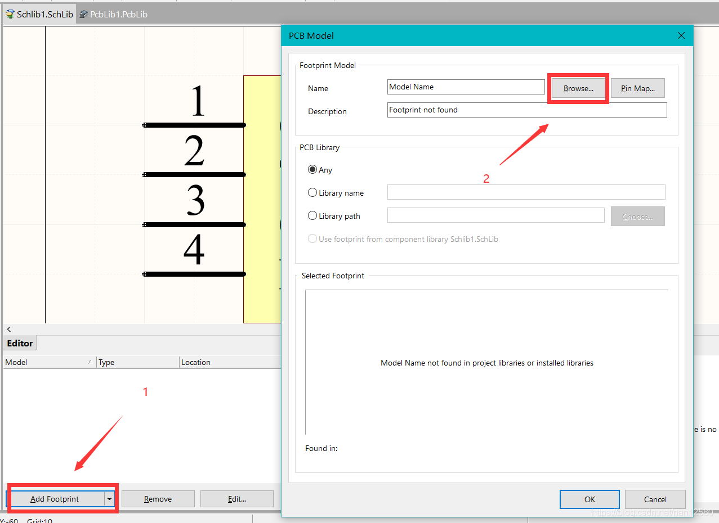Browse for a footprint model
Screen dimensions: 719x523
(x=578, y=88)
